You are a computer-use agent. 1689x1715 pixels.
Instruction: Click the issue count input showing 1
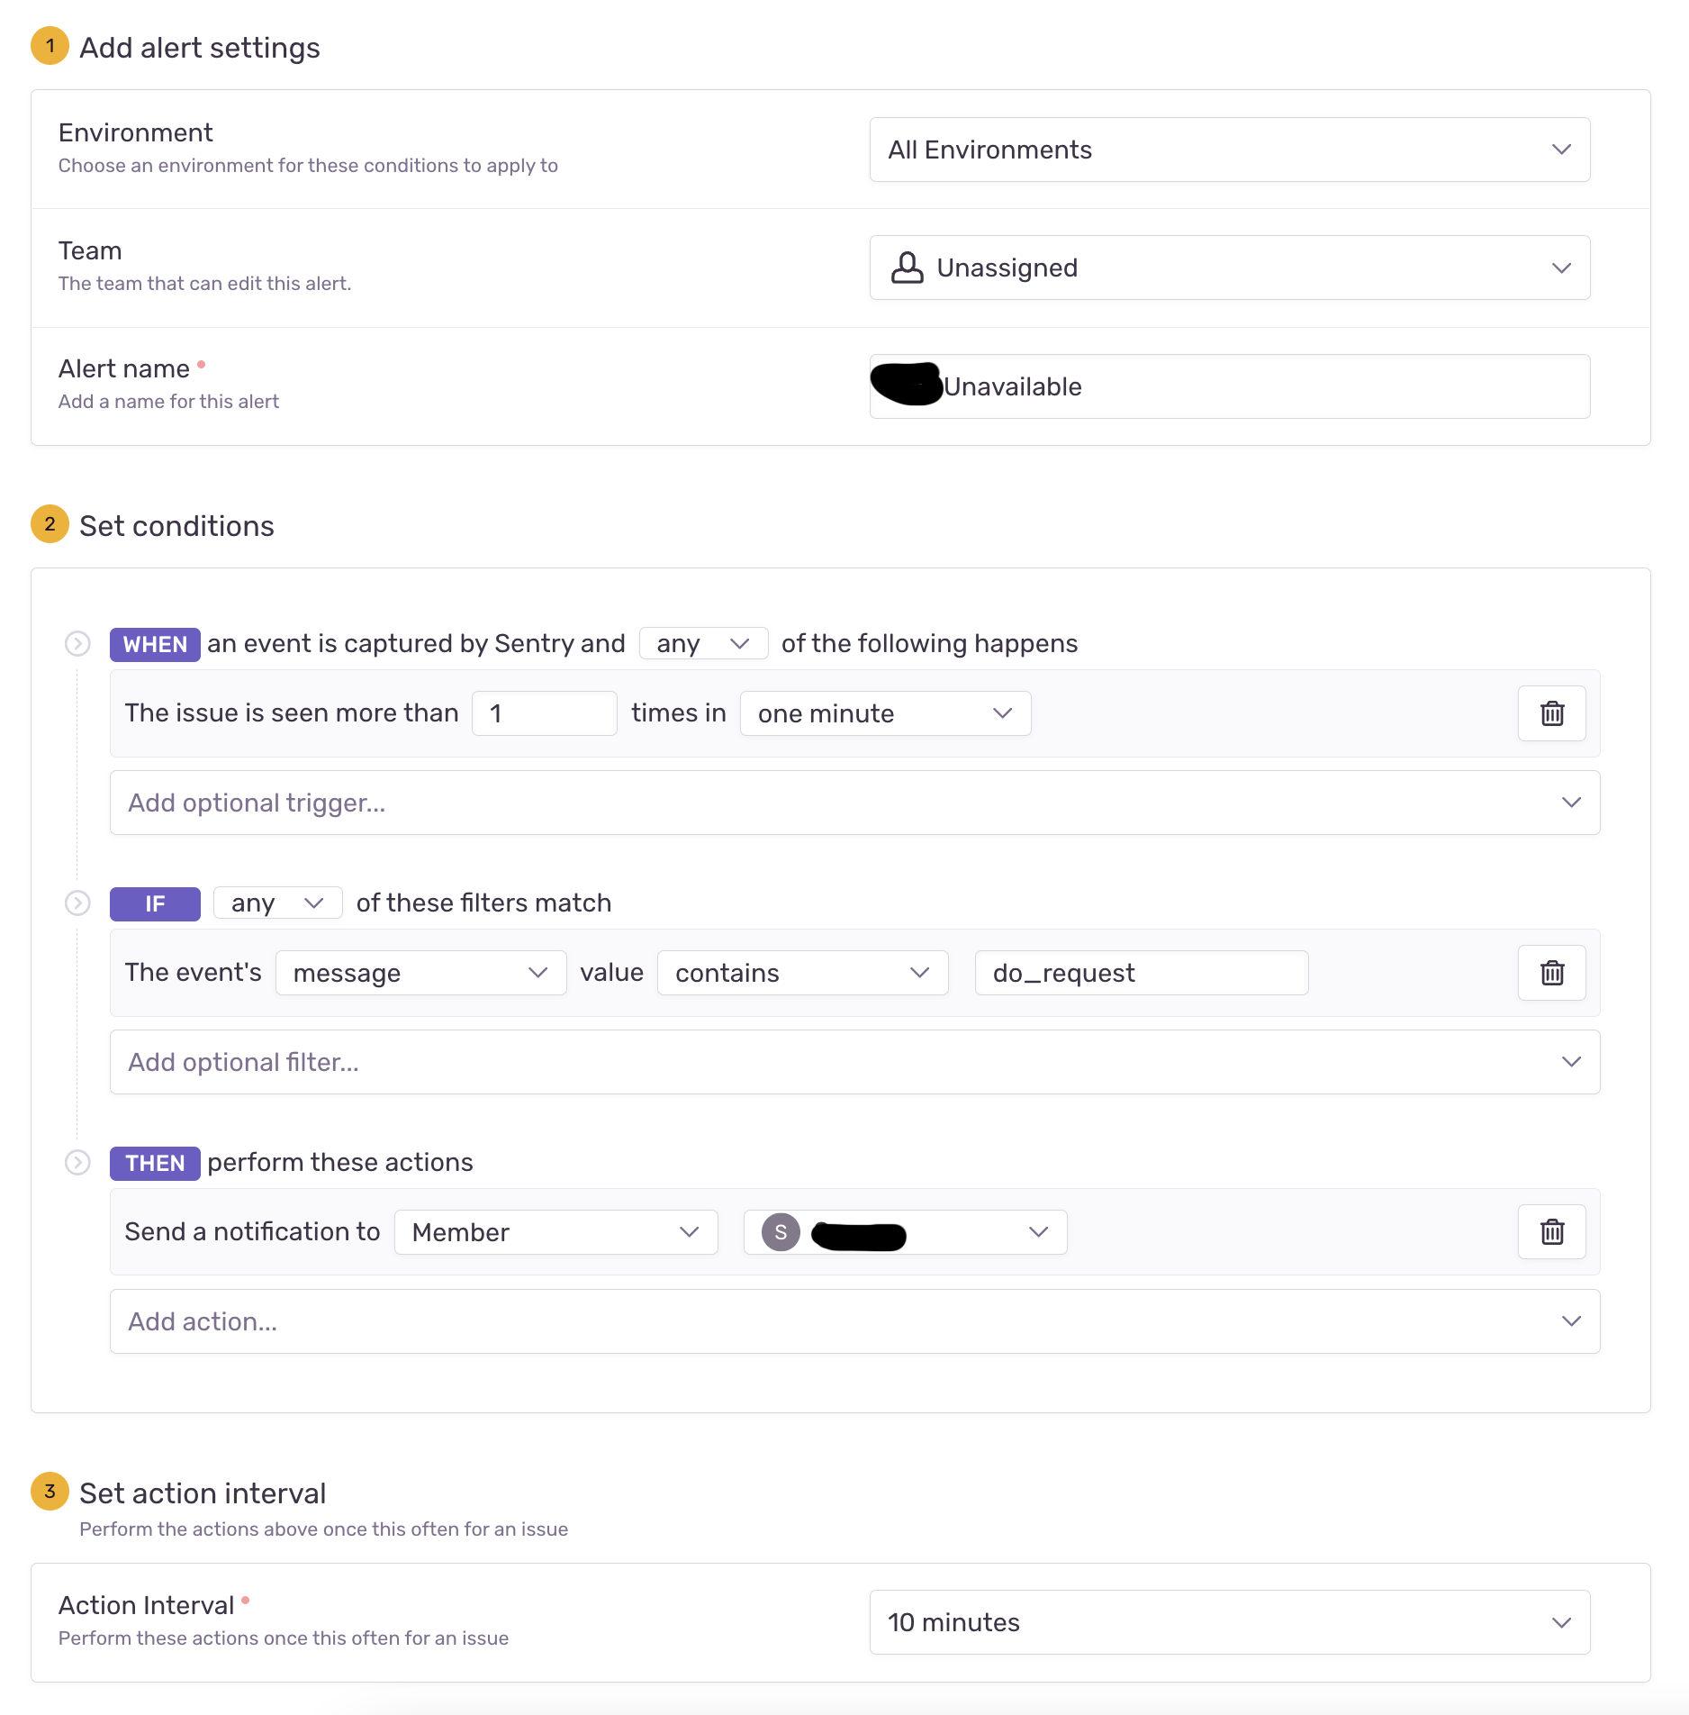click(x=544, y=713)
